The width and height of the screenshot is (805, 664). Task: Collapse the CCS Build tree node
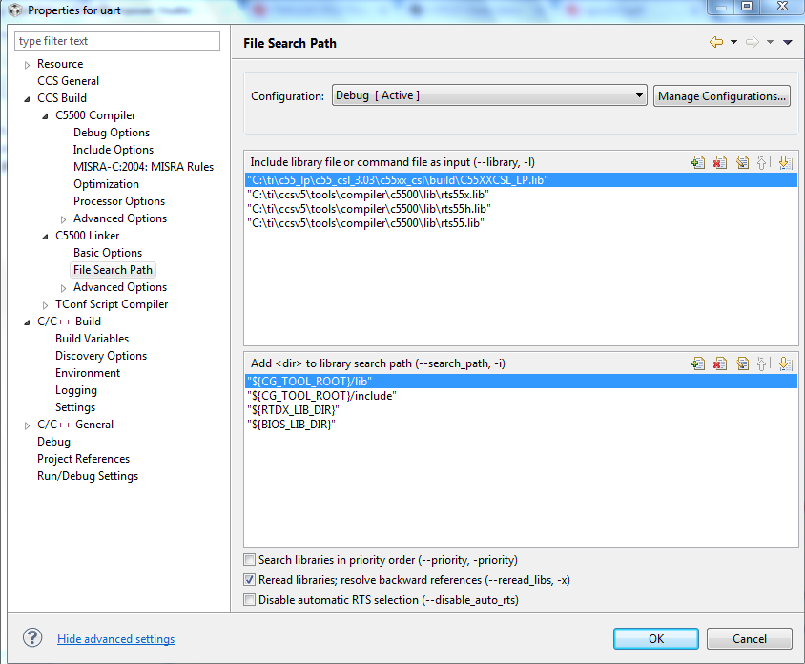click(28, 99)
